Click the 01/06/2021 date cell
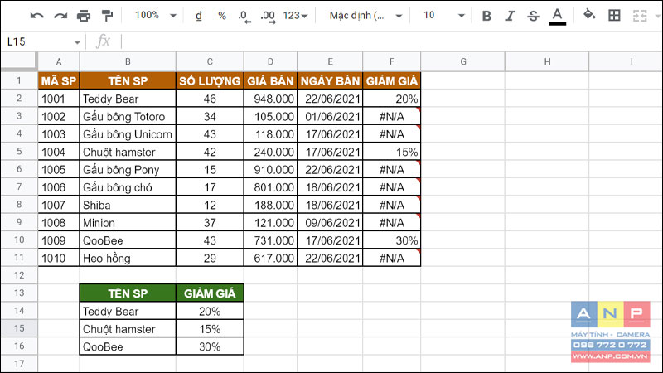This screenshot has height=373, width=663. [330, 116]
